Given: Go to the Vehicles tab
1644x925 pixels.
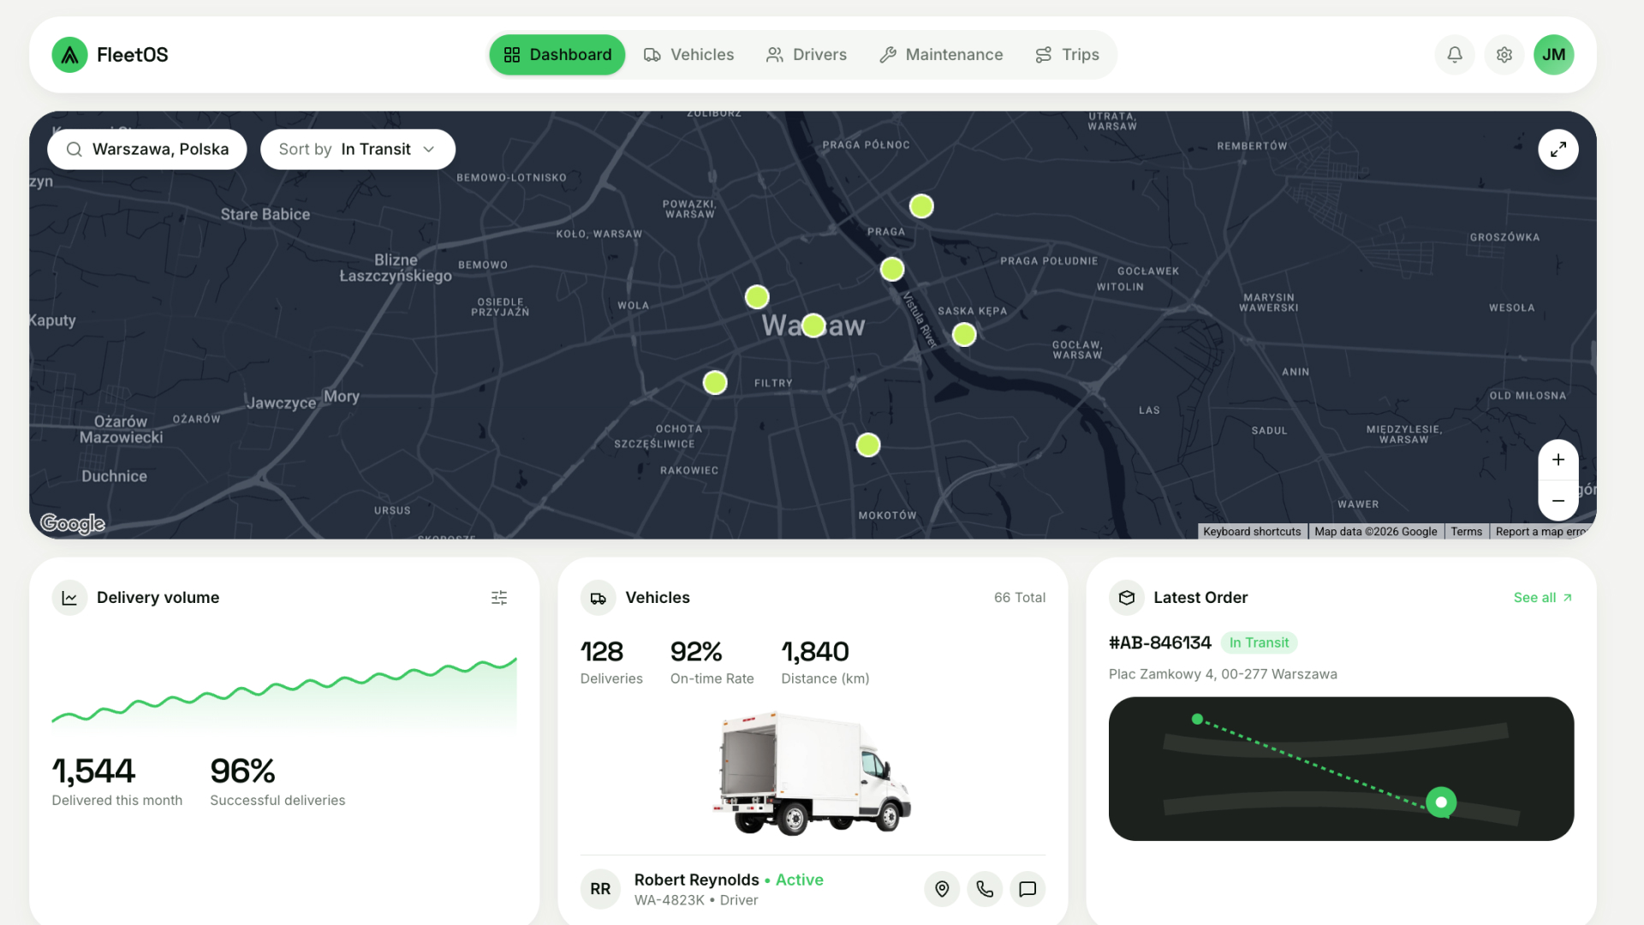Looking at the screenshot, I should click(x=688, y=55).
